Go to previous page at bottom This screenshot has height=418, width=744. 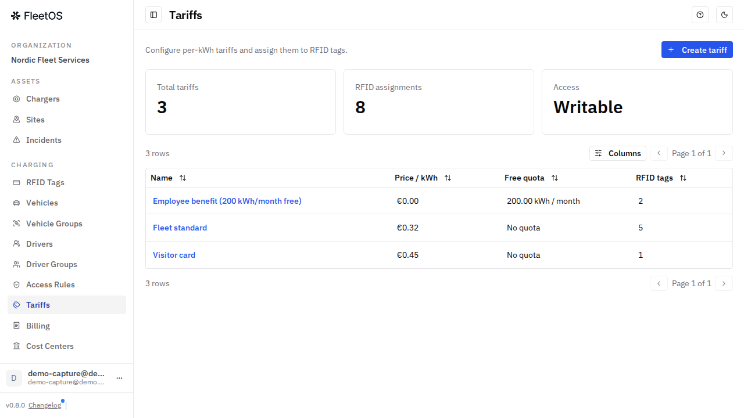click(x=659, y=283)
